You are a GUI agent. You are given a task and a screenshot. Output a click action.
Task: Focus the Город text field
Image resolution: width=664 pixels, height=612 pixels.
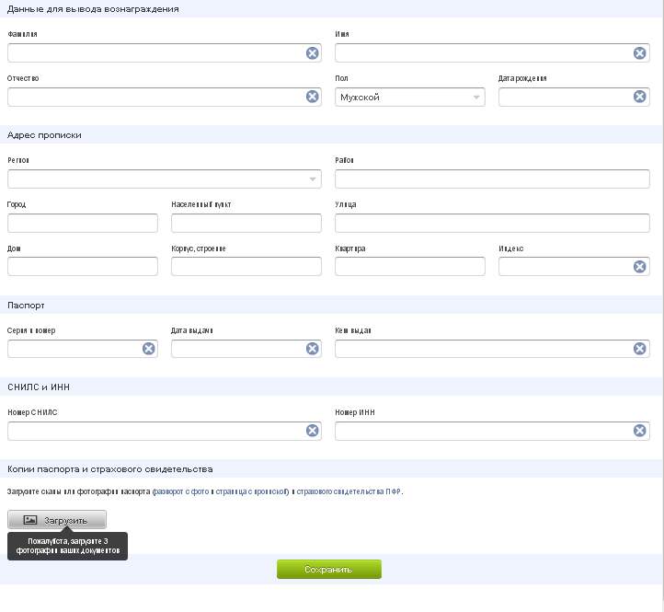click(x=83, y=223)
